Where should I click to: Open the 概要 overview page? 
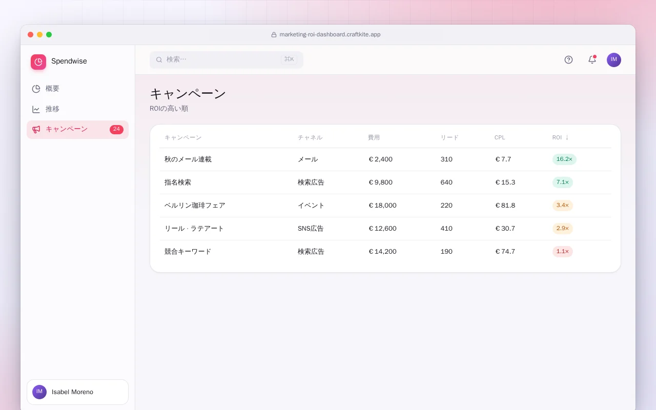77,89
